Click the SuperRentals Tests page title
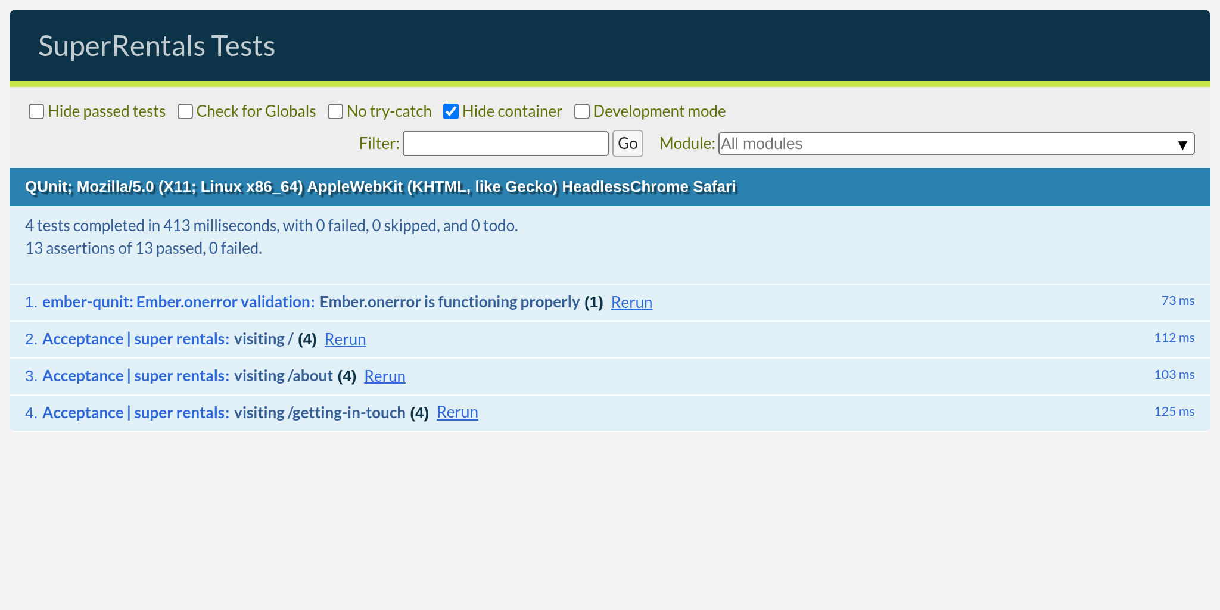The width and height of the screenshot is (1220, 610). (157, 45)
